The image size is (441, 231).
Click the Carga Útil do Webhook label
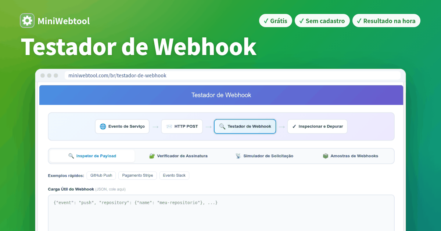pos(71,189)
